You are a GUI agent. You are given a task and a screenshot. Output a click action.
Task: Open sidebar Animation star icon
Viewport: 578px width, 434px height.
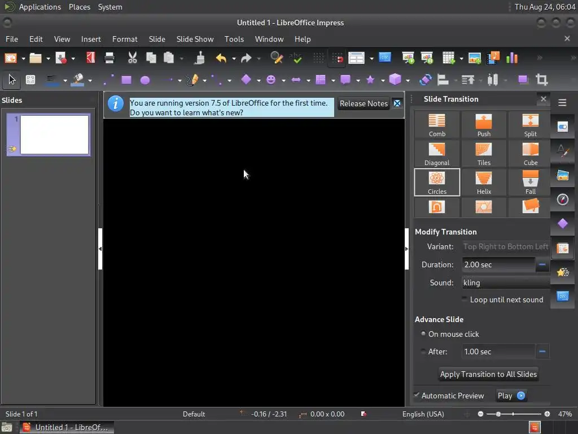point(563,272)
